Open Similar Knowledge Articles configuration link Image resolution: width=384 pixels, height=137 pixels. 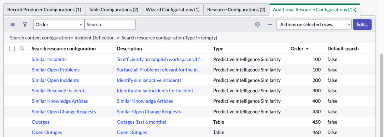(60, 101)
